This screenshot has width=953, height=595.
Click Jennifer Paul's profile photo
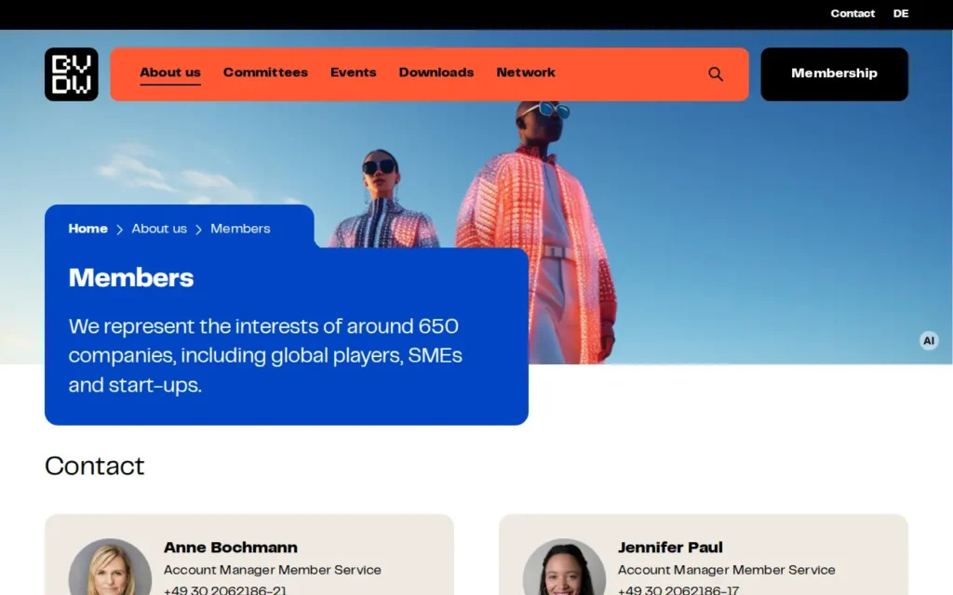click(564, 567)
